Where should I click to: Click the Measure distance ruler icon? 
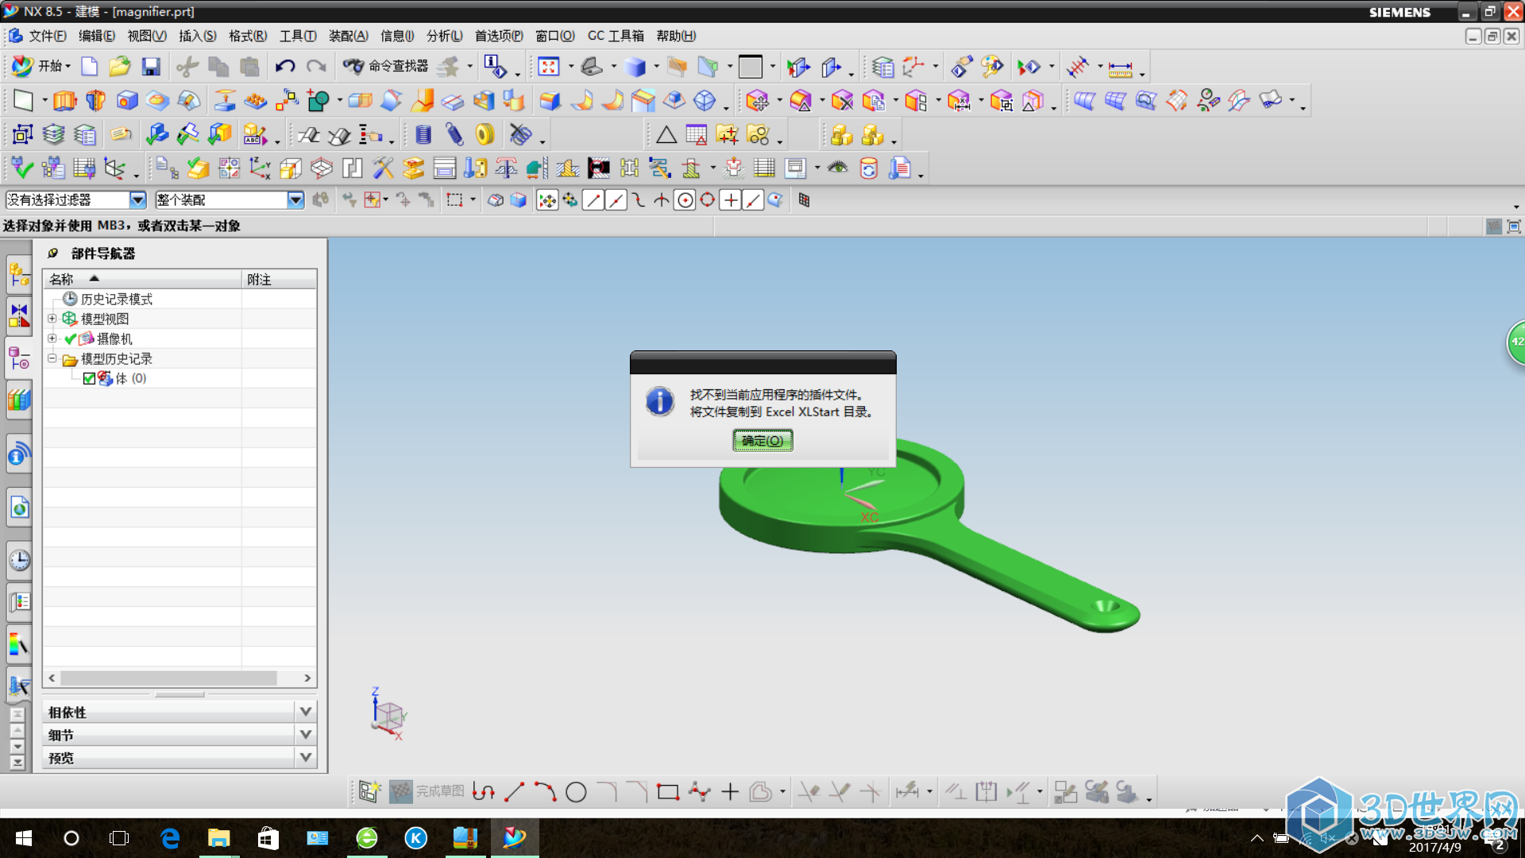click(1121, 68)
